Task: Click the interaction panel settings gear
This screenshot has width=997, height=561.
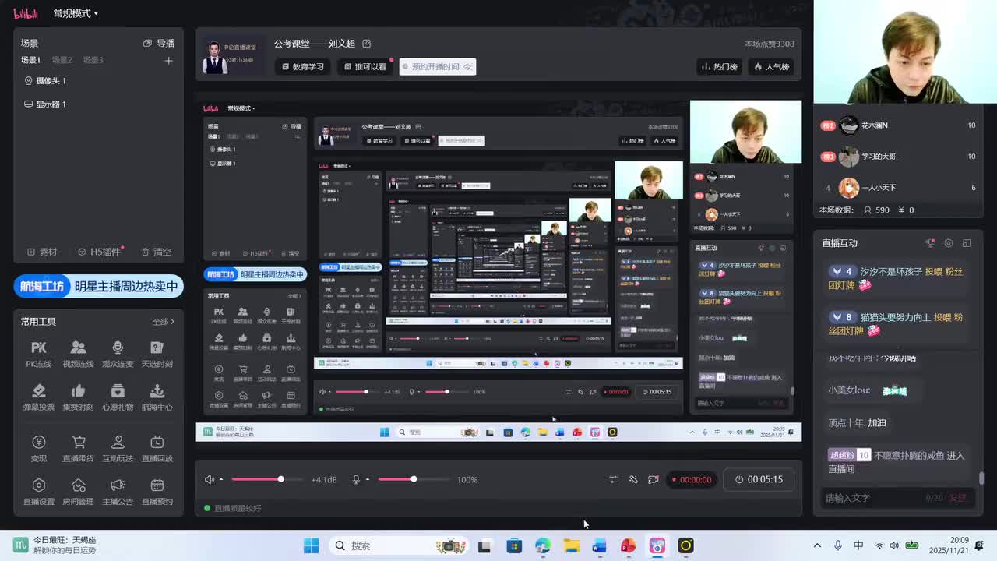Action: 948,243
